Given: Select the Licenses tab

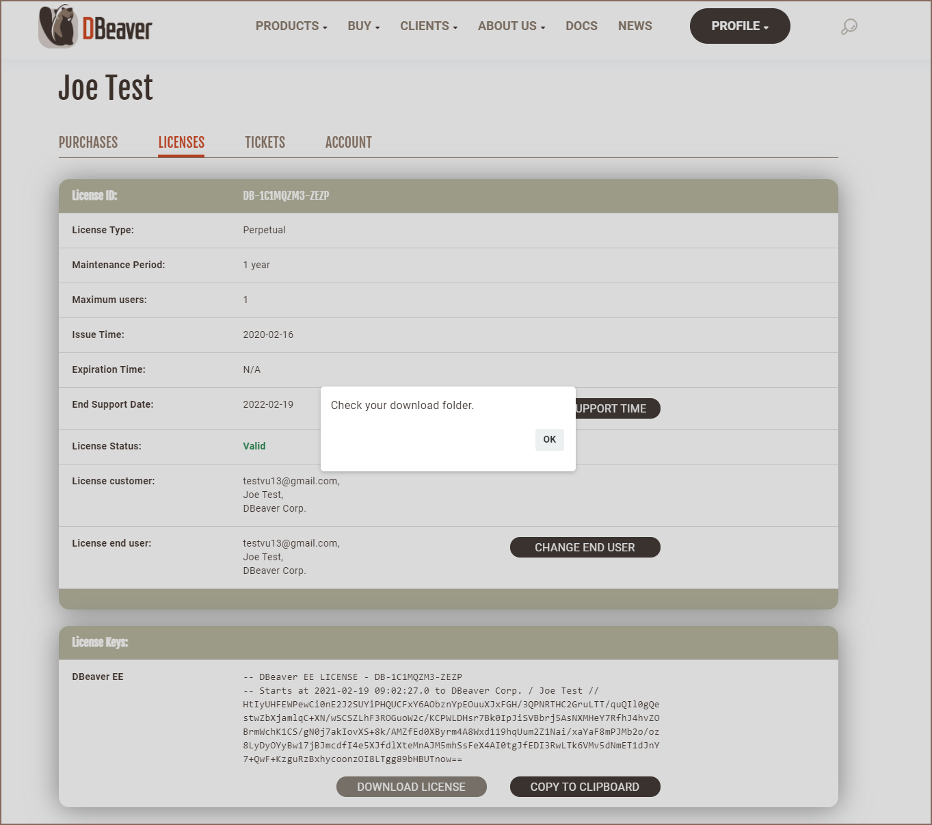Looking at the screenshot, I should [181, 142].
